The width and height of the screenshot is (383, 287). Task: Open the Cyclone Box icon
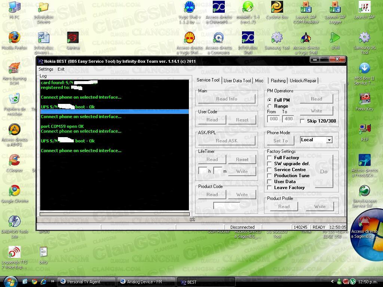click(x=277, y=10)
